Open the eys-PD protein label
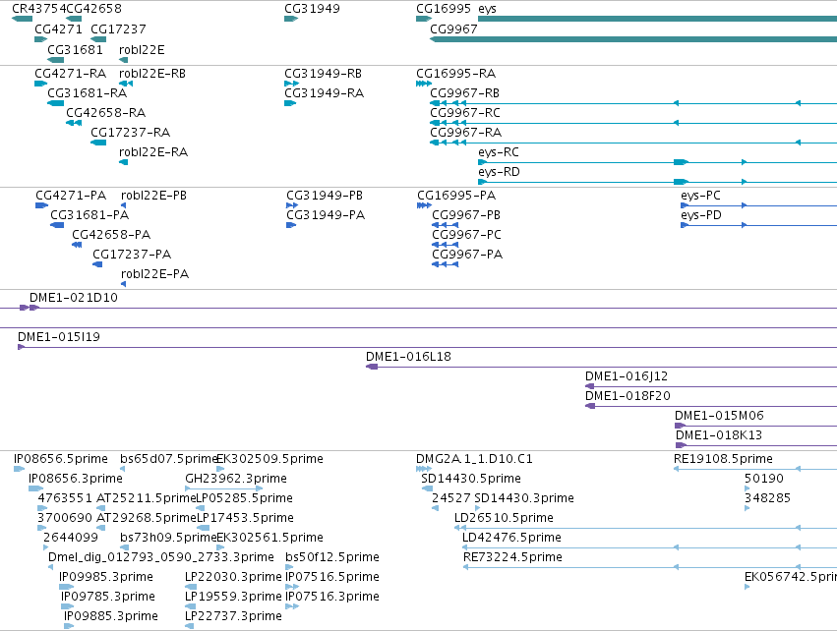 point(701,215)
